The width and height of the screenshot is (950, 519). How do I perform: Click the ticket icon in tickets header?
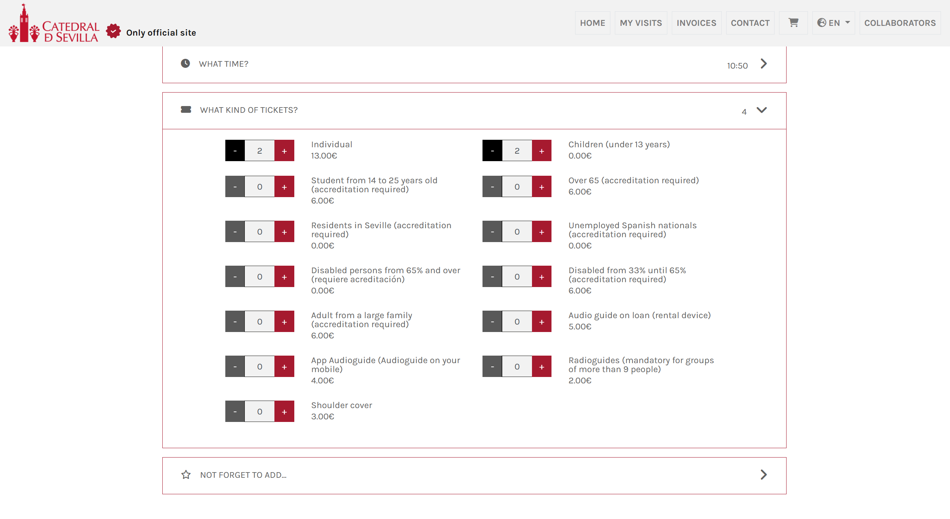(x=186, y=109)
